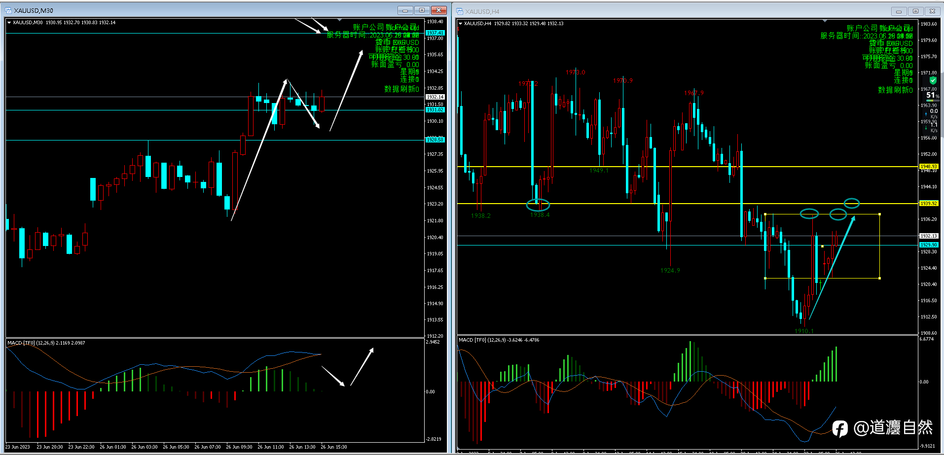This screenshot has height=455, width=944.
Task: Select the 1939.92 yellow price label
Action: point(929,204)
